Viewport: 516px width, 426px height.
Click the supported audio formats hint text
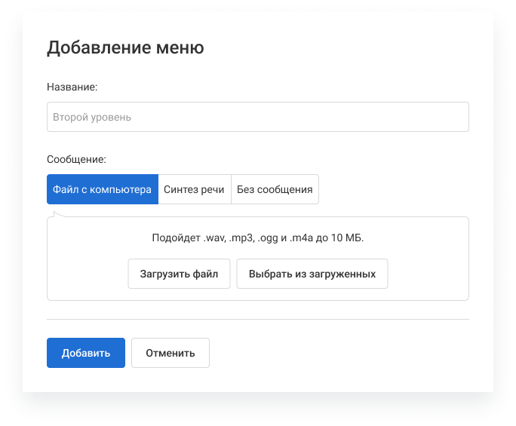point(257,238)
